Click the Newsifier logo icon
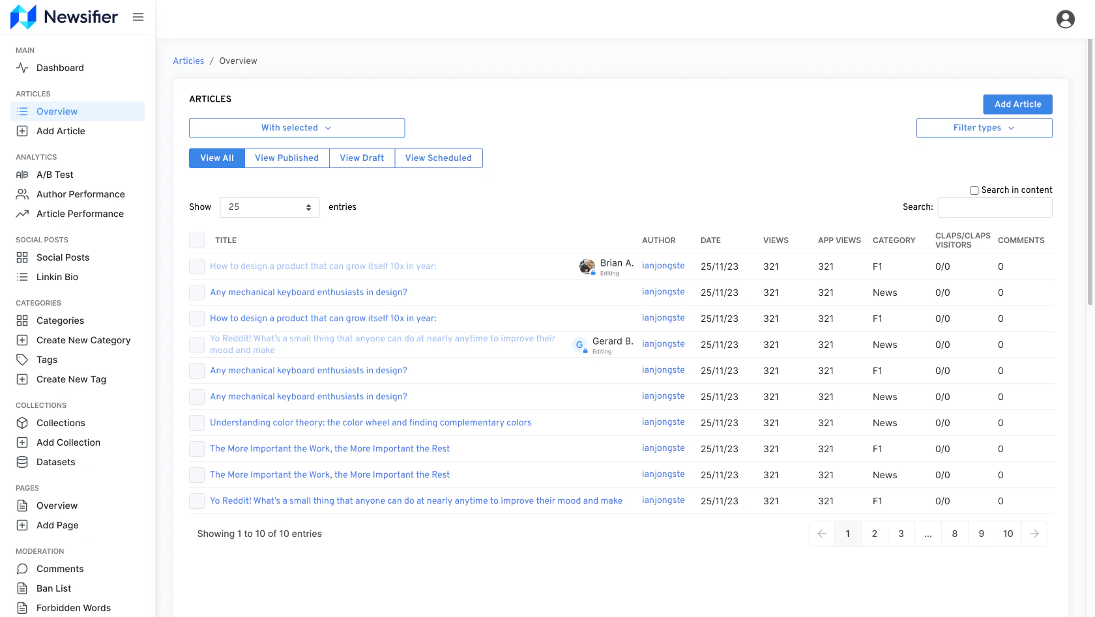The image size is (1095, 617). click(22, 16)
